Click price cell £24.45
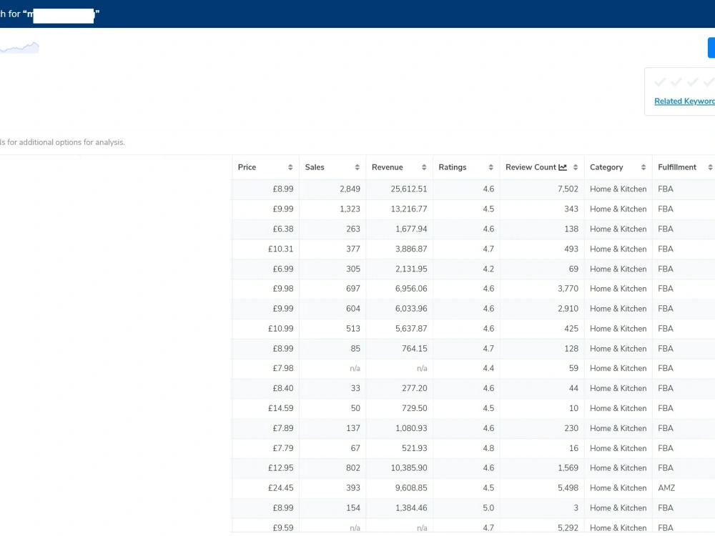The image size is (715, 536). coord(280,488)
